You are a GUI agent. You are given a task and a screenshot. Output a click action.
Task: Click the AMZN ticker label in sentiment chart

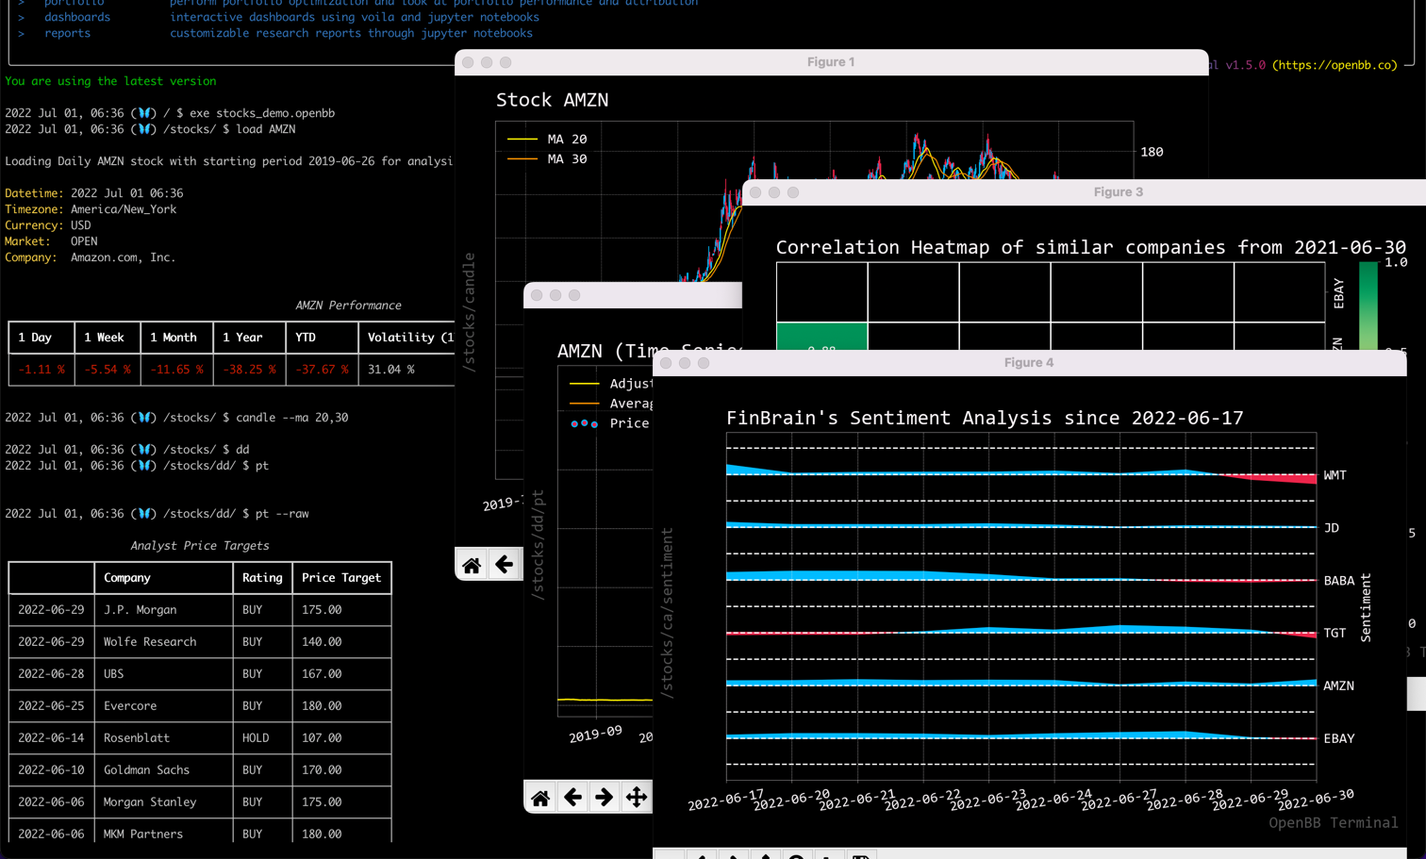(x=1338, y=686)
